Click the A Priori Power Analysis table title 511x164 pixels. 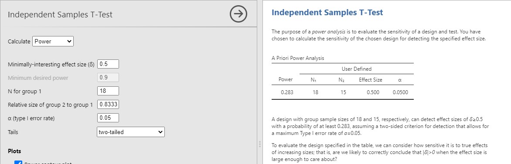pyautogui.click(x=298, y=58)
